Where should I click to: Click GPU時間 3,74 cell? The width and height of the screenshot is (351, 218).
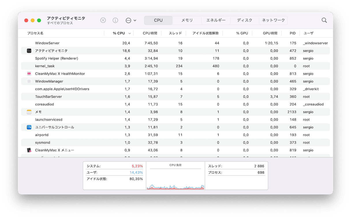tap(274, 96)
